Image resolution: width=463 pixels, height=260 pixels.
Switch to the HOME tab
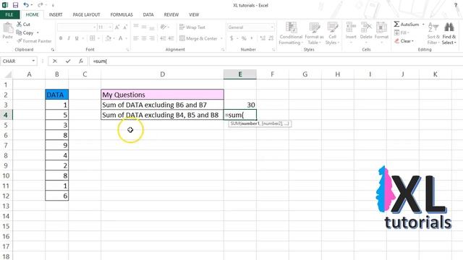[x=32, y=14]
